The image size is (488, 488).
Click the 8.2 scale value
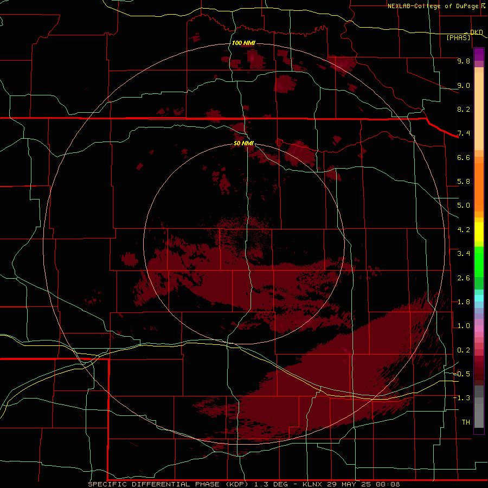[x=464, y=109]
